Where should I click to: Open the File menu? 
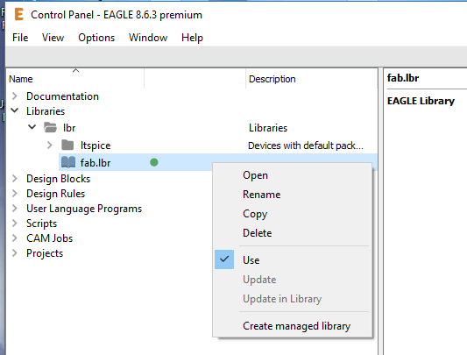20,38
